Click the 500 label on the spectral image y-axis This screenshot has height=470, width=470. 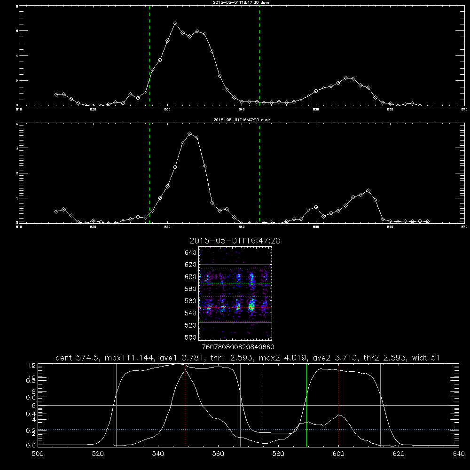click(x=191, y=337)
